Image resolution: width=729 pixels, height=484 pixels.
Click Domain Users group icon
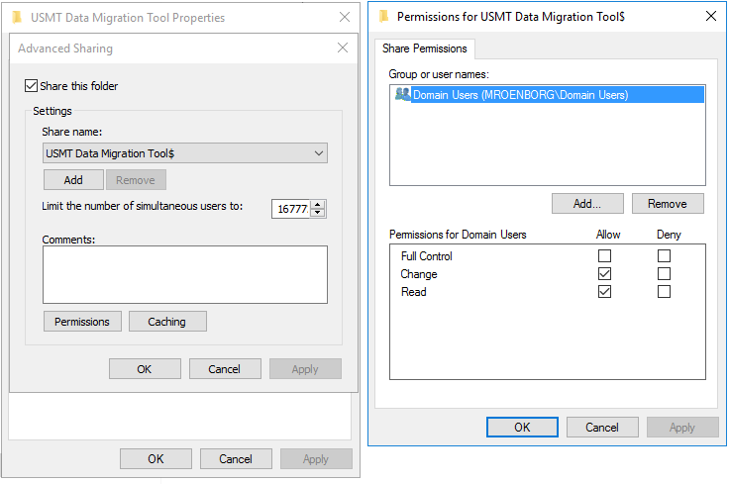click(402, 94)
